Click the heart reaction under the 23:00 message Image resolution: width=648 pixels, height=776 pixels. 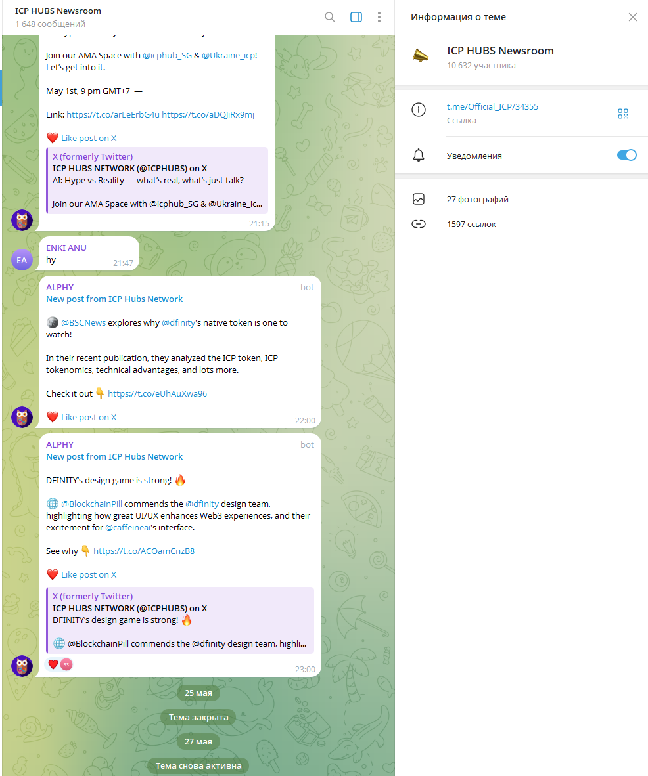tap(53, 664)
